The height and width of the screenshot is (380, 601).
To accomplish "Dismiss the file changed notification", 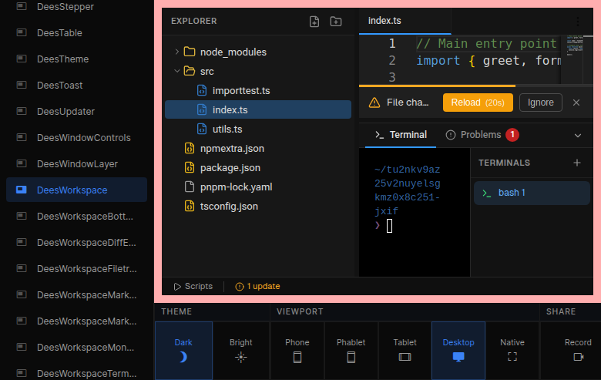I will [576, 103].
